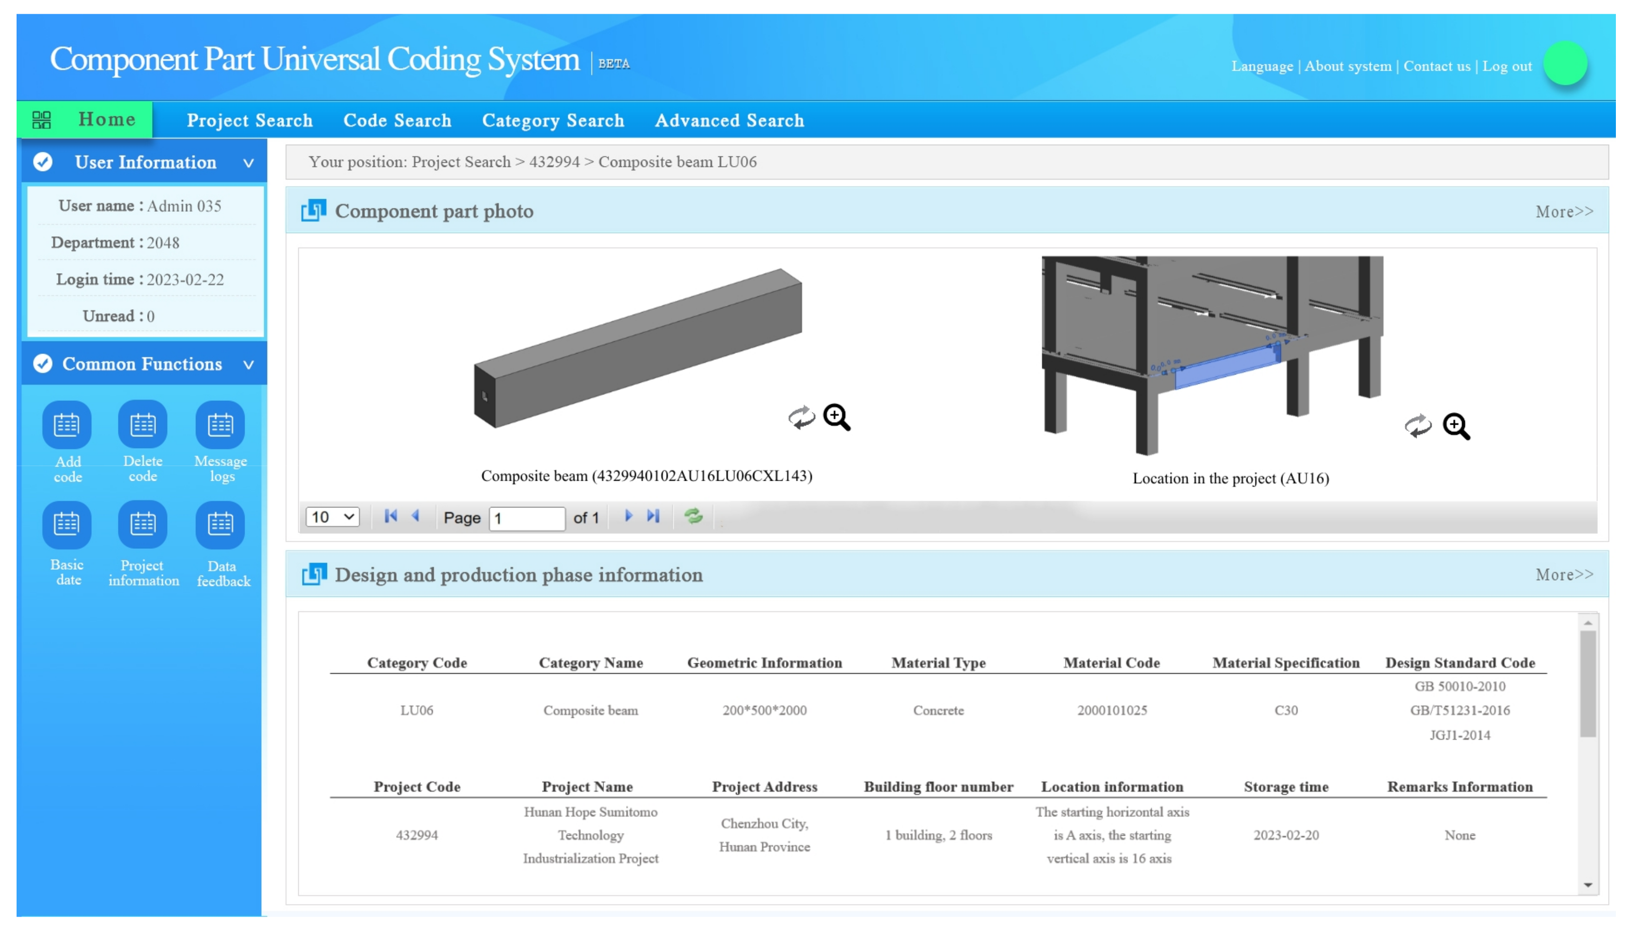Switch to Project Search tab
Viewport: 1631px width, 937px height.
click(x=249, y=120)
